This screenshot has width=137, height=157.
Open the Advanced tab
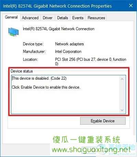coord(30,18)
